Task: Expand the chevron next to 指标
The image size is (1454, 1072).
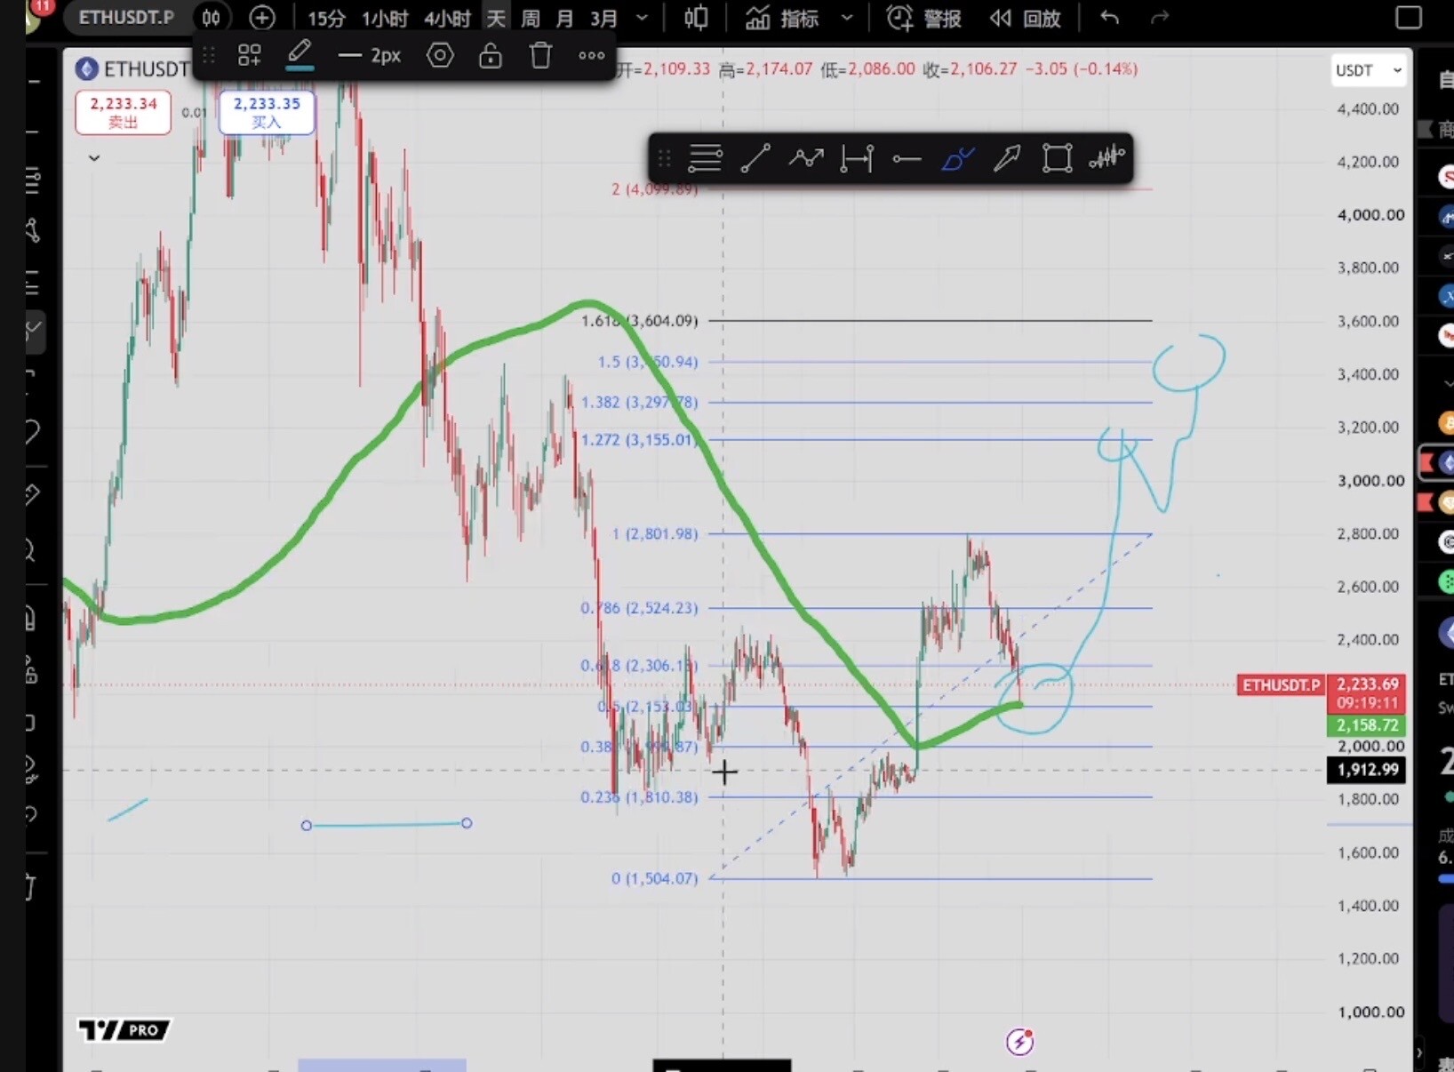Action: pyautogui.click(x=847, y=18)
